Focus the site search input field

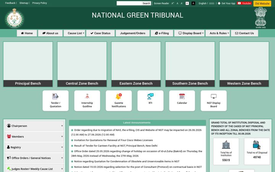tap(129, 3)
